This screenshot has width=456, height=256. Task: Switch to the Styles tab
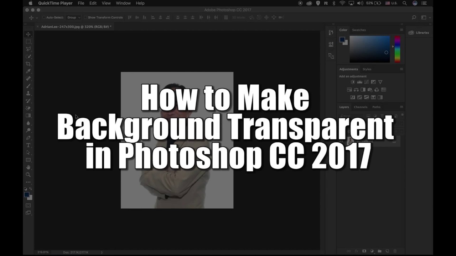pyautogui.click(x=367, y=69)
